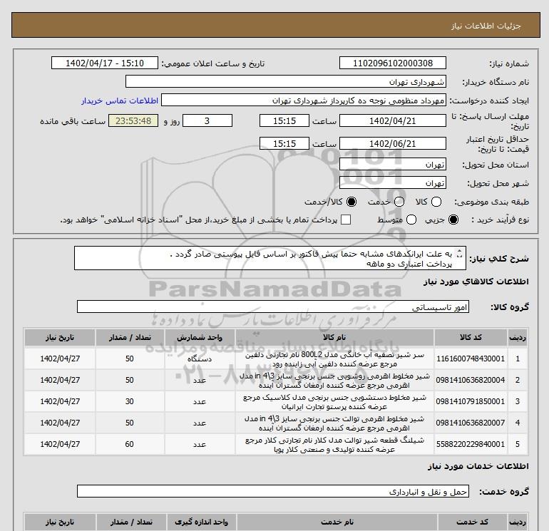Viewport: 549px width, 531px height.
Task: Click the water purifier faucet item name in row 1
Action: coord(334,359)
